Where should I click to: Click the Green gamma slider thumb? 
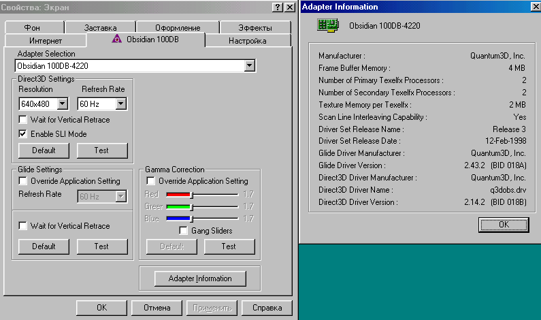(192, 207)
